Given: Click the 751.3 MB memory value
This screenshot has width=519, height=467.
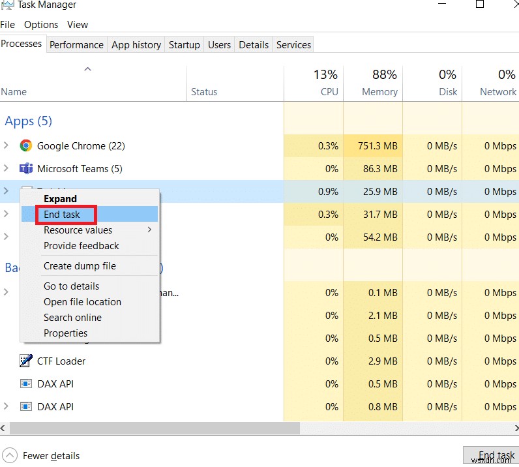Looking at the screenshot, I should 378,145.
